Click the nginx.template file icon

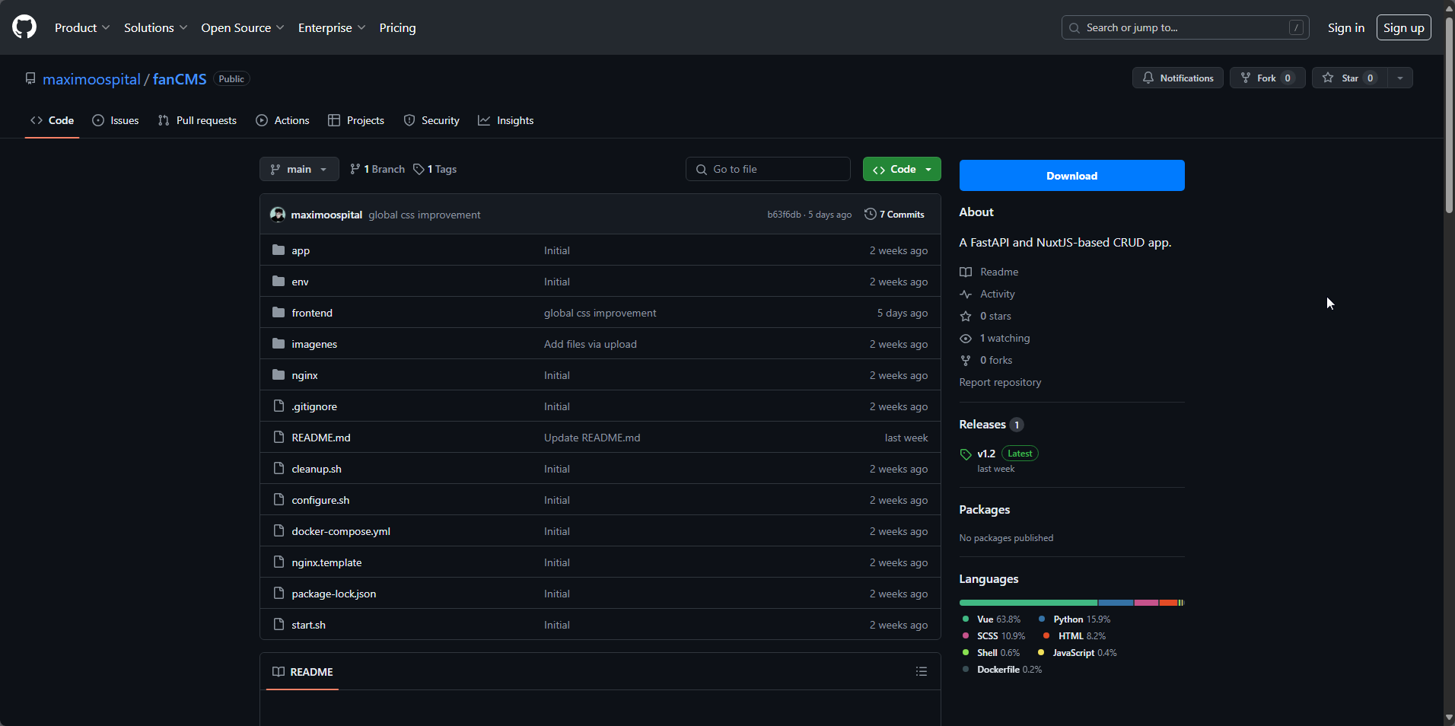point(279,562)
